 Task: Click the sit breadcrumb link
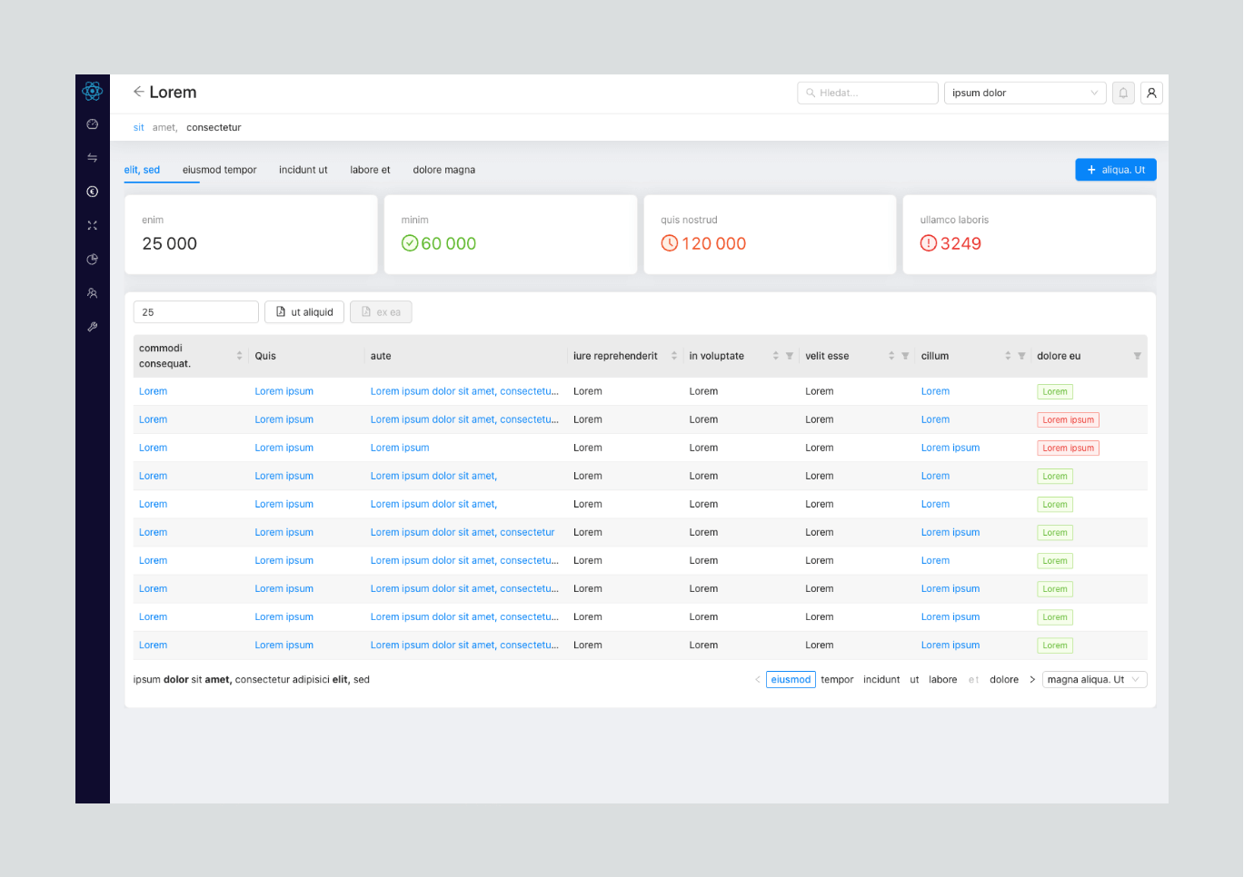[138, 128]
